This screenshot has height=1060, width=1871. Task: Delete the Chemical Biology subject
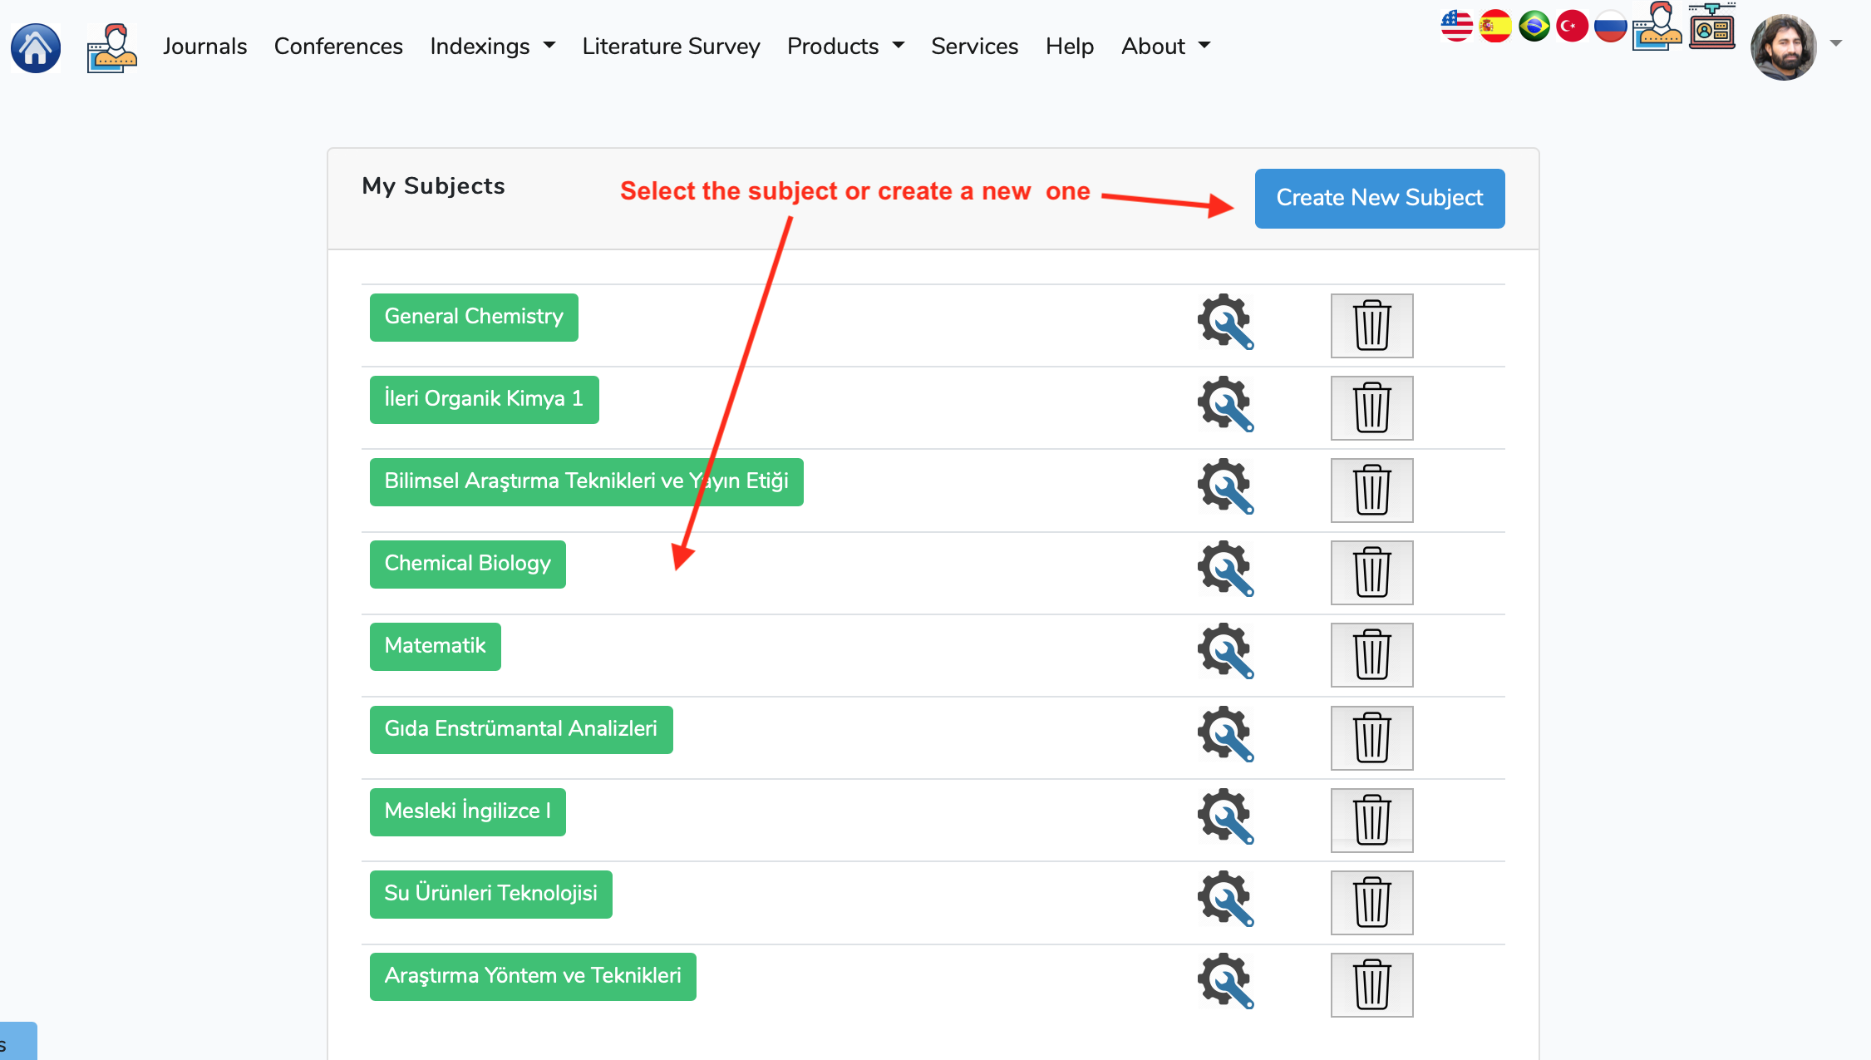1371,572
